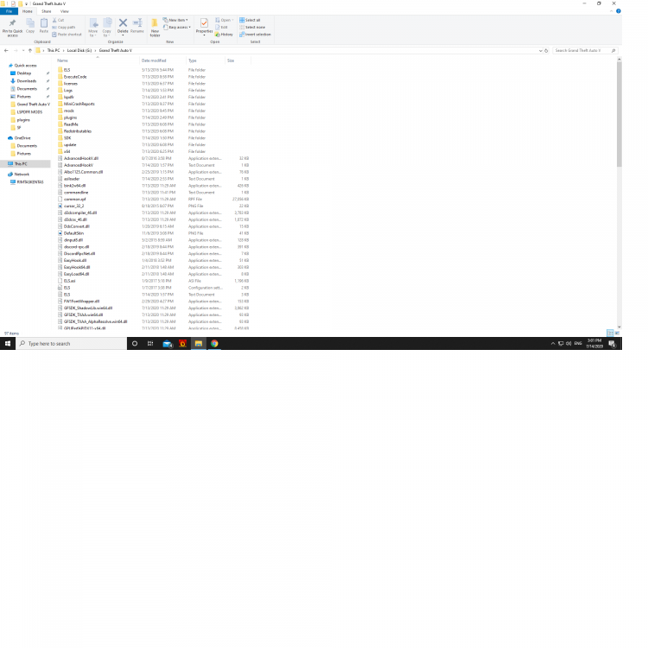The height and width of the screenshot is (648, 648).
Task: Open Google Chrome on taskbar
Action: (214, 343)
